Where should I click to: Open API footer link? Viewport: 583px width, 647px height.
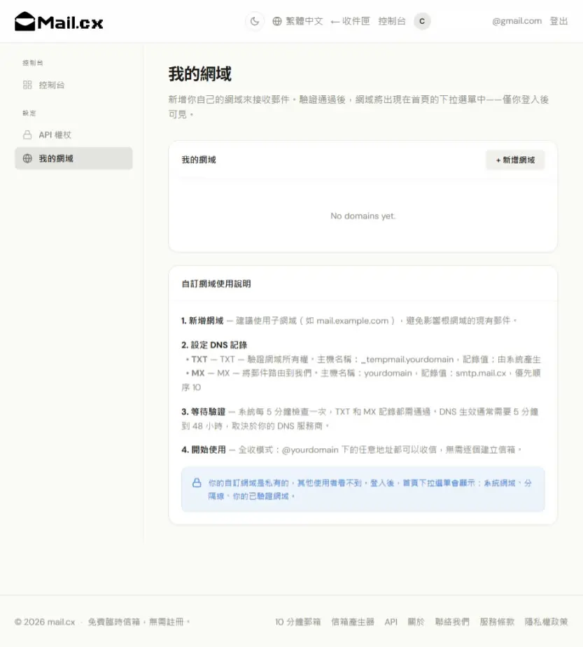tap(391, 622)
